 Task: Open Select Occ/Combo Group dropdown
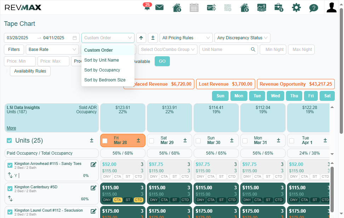pyautogui.click(x=168, y=50)
